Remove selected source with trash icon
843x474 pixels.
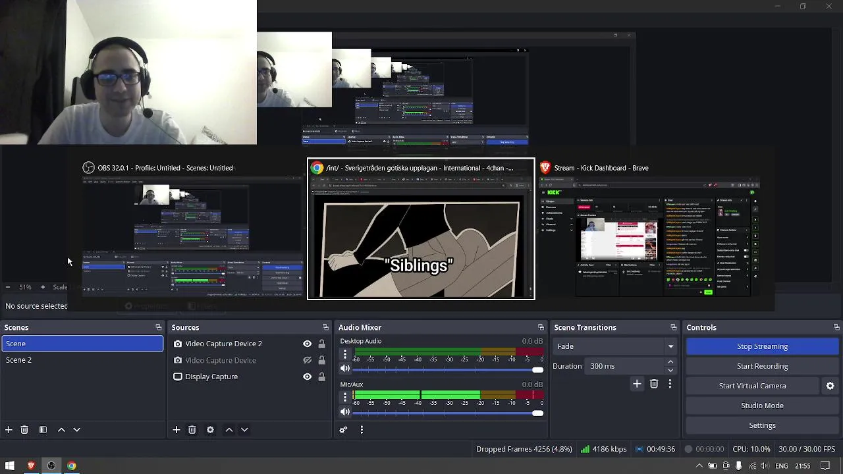tap(192, 430)
